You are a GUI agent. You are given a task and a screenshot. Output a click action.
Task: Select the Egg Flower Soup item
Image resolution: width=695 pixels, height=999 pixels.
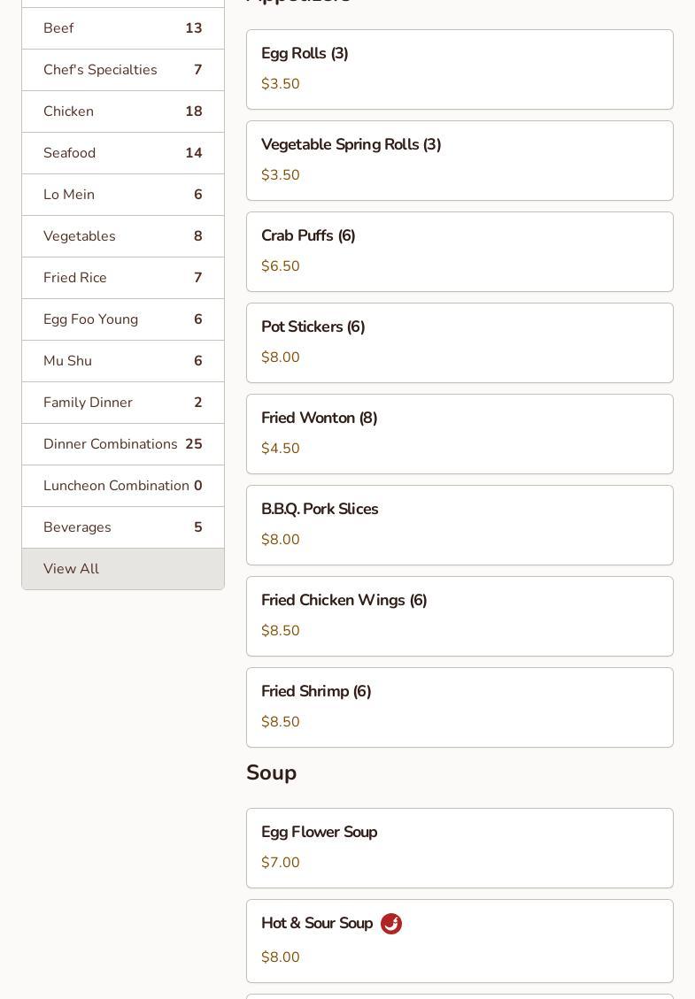(459, 848)
